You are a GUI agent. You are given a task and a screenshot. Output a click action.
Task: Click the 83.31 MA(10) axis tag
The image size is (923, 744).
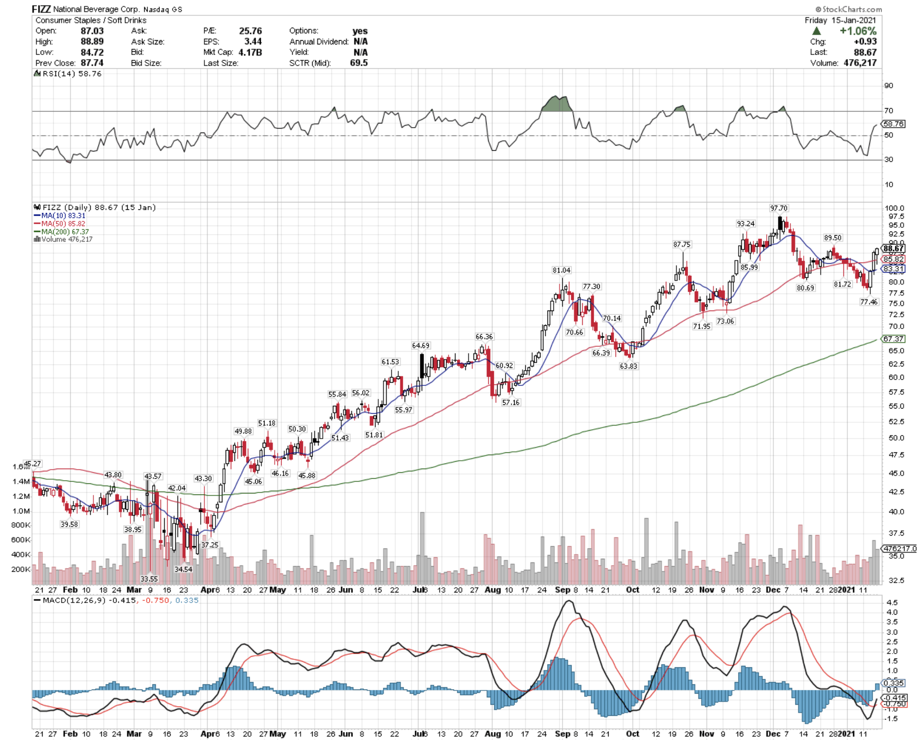click(x=893, y=269)
